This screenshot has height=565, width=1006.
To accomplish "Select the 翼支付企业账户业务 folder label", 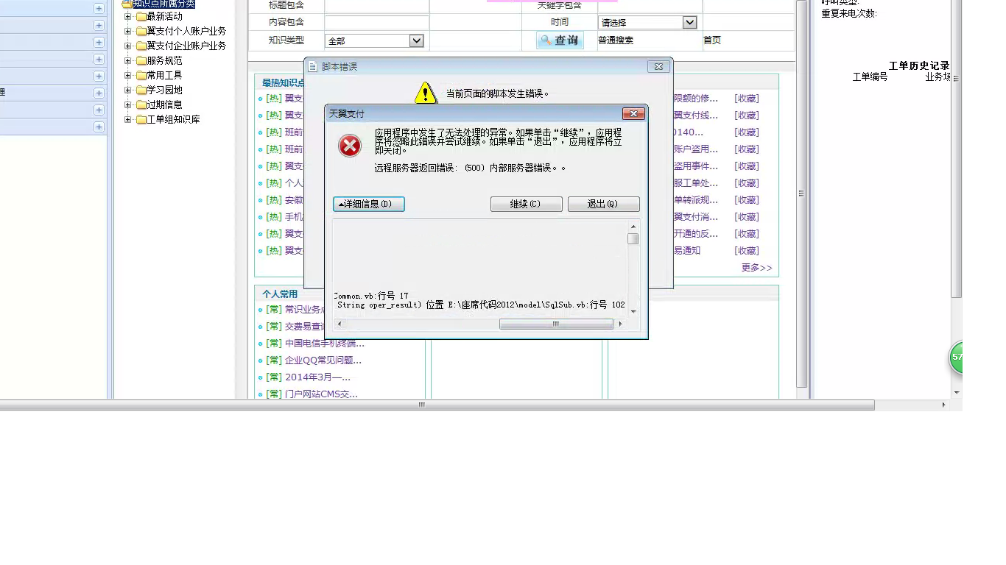I will [x=186, y=46].
